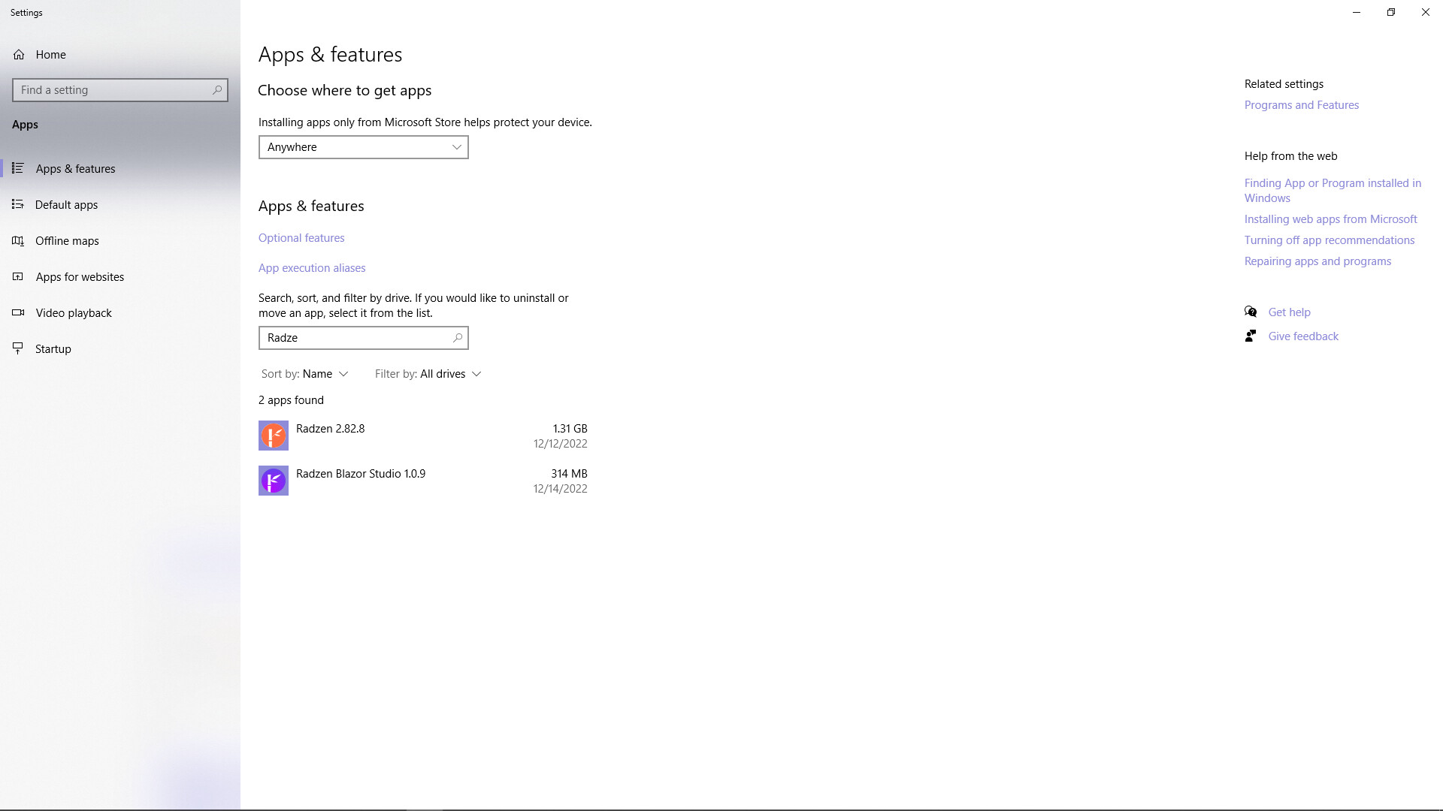Click the Find a setting search field
Screen dimensions: 1443x811
coord(113,90)
